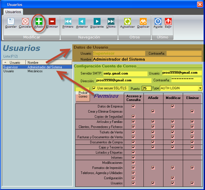Screen dimensions: 205x190
Task: Toggle Cajas y Tesorería Acceso checkbox
Action: 133,147
